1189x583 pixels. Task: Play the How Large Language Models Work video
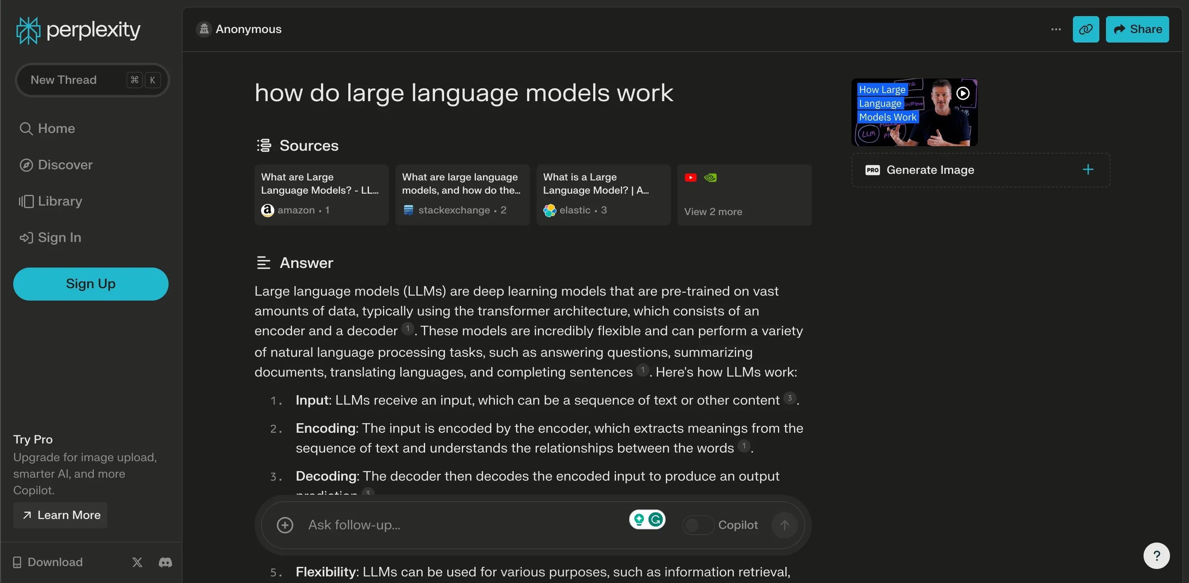tap(962, 92)
